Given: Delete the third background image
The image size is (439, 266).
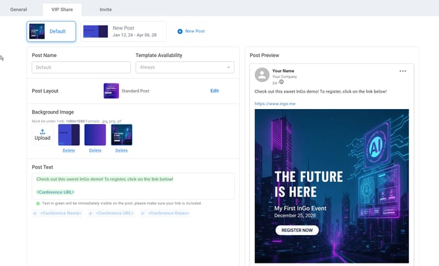Looking at the screenshot, I should [122, 151].
